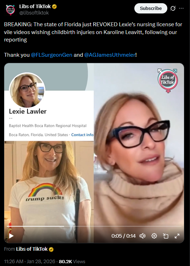The width and height of the screenshot is (190, 266).
Task: Click the Subscribe button
Action: point(151,8)
